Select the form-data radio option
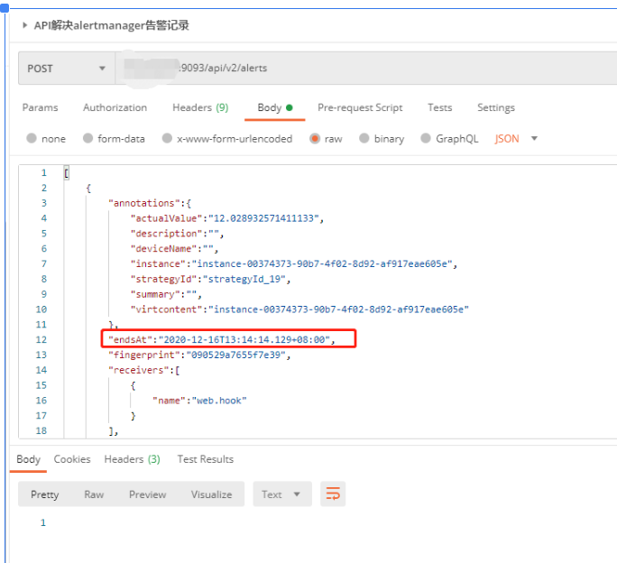 [x=87, y=139]
